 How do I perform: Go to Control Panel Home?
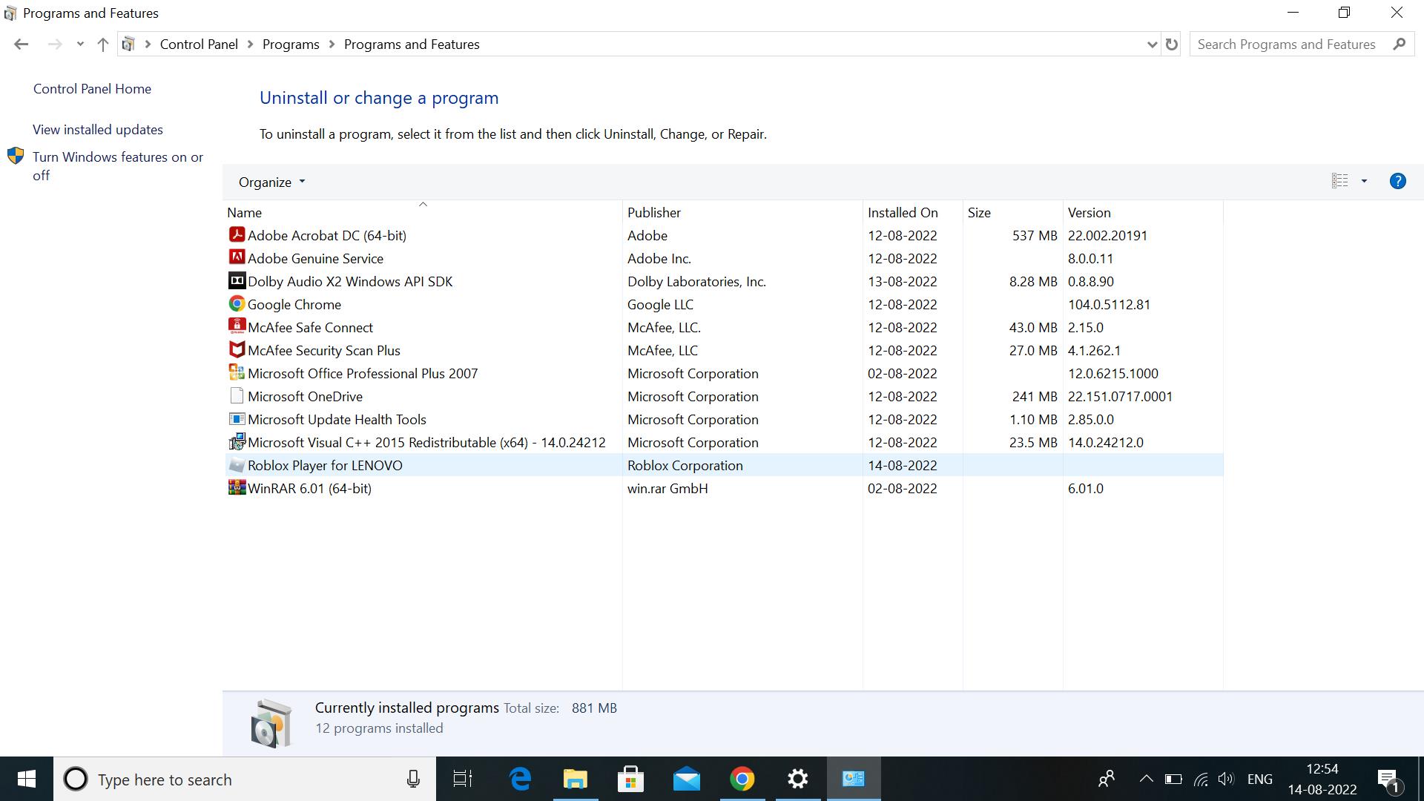pos(92,89)
